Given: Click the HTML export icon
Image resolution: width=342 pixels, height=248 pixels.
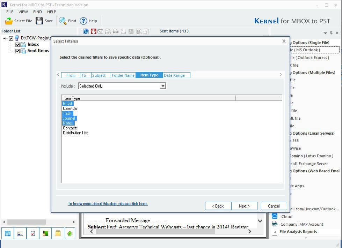Looking at the screenshot, I should click(139, 31).
